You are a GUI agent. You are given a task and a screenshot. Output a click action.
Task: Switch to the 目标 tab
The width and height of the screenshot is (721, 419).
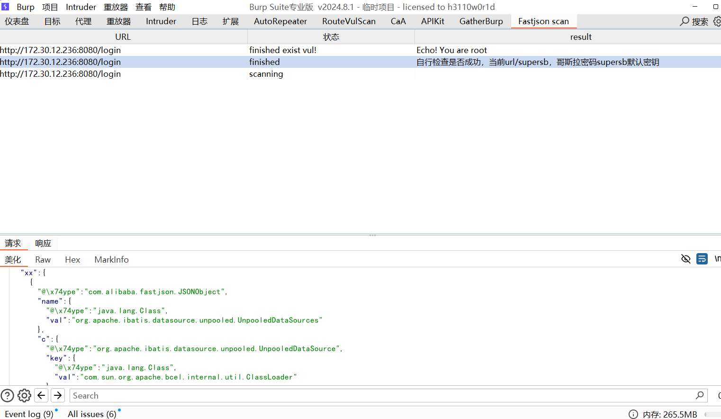[x=53, y=21]
